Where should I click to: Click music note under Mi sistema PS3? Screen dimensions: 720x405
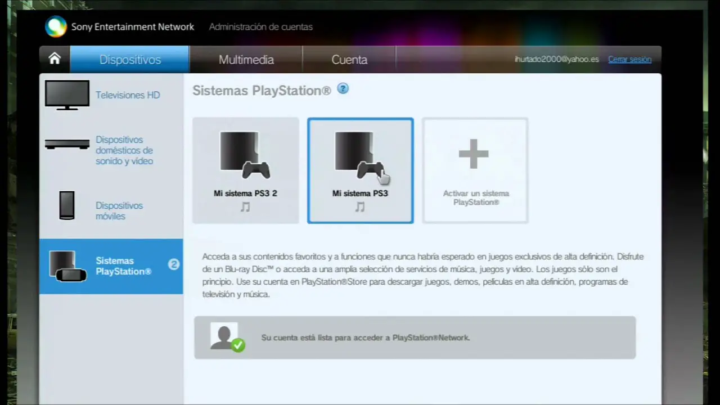(x=360, y=207)
